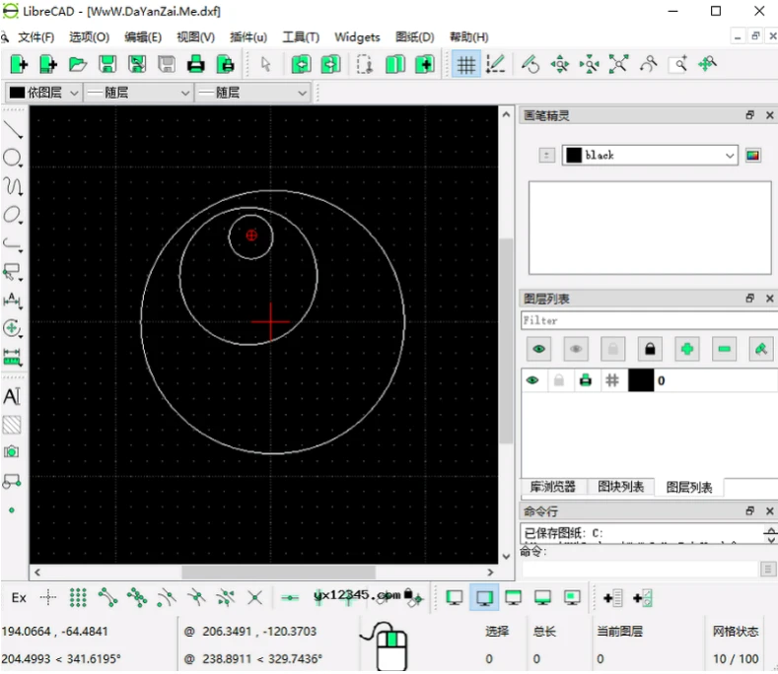Screen dimensions: 778x674
Task: Click the selection pointer arrow icon
Action: click(265, 64)
